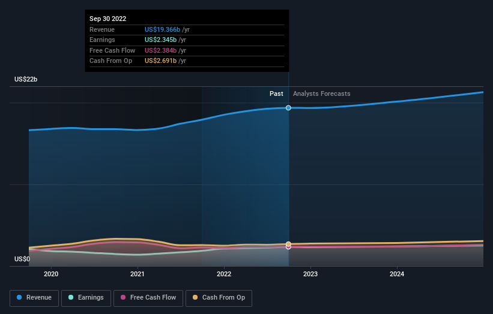Screen dimensions: 493x314
Task: Click the US$2.345b earnings value
Action: 160,40
